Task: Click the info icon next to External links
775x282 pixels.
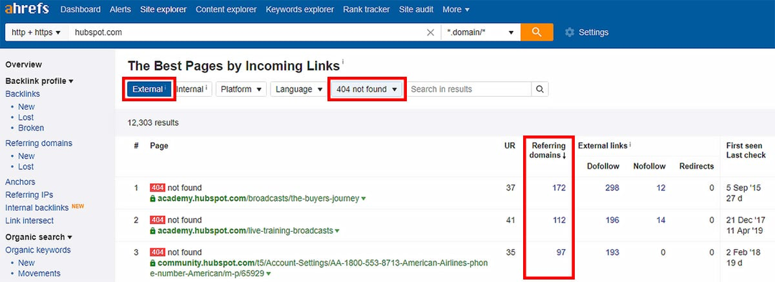Action: pyautogui.click(x=631, y=145)
